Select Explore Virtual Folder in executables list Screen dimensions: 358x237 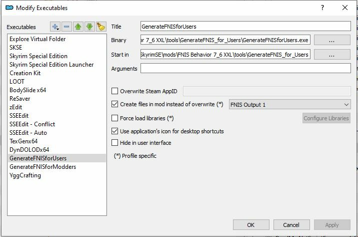pyautogui.click(x=57, y=39)
